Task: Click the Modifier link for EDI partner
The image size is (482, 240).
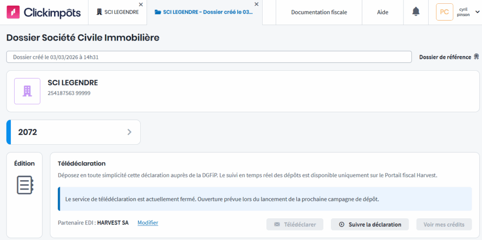Action: pyautogui.click(x=147, y=223)
